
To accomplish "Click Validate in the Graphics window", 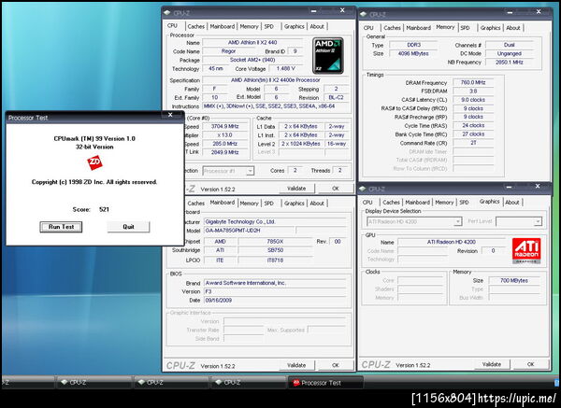I will [x=492, y=364].
